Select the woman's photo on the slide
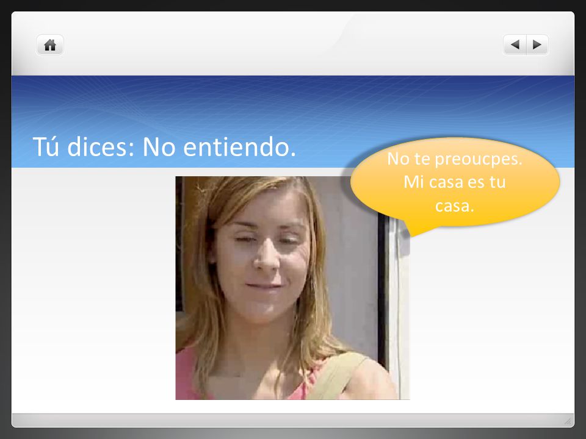Image resolution: width=586 pixels, height=439 pixels. [292, 288]
